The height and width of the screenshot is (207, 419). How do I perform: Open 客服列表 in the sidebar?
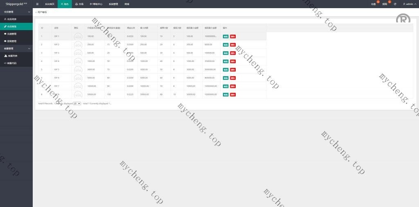(x=12, y=56)
